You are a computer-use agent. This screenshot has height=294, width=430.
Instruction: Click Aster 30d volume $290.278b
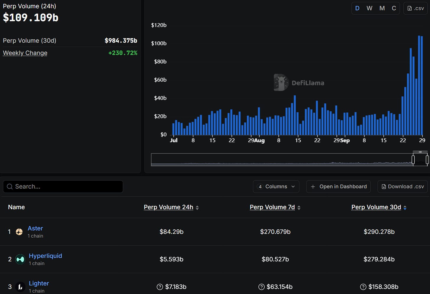tap(379, 232)
